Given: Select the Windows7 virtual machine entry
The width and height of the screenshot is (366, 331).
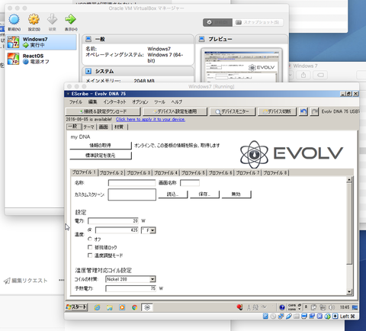Looking at the screenshot, I should point(41,42).
